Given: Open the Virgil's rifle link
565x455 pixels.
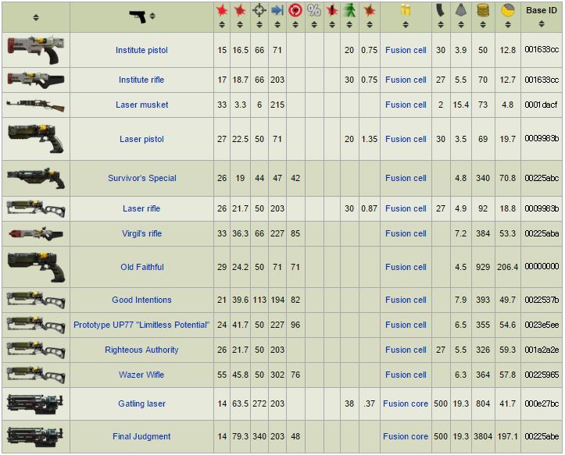Looking at the screenshot, I should [141, 233].
